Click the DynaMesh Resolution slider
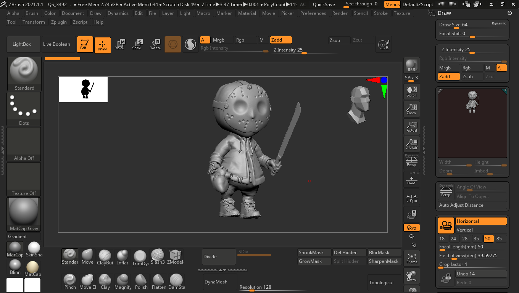The height and width of the screenshot is (293, 519). pyautogui.click(x=251, y=290)
